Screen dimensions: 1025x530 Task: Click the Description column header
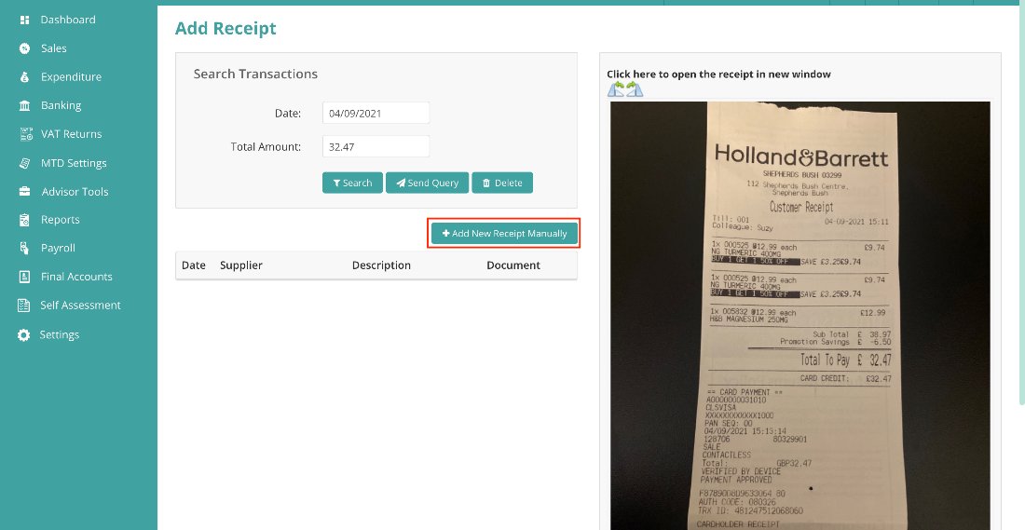pos(381,265)
